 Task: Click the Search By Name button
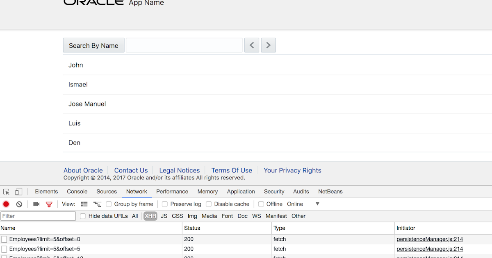coord(93,45)
